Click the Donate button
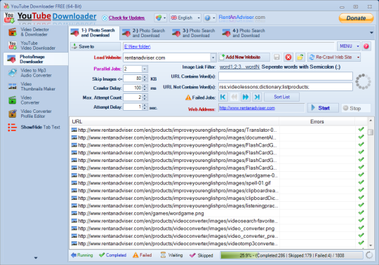 (356, 18)
